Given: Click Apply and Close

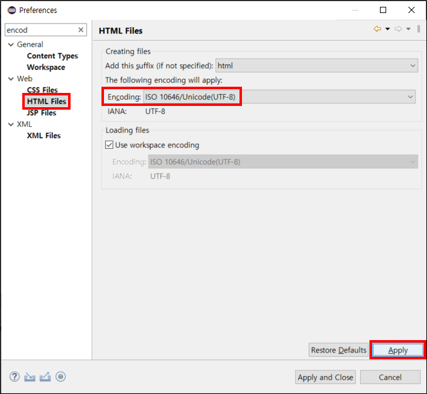Looking at the screenshot, I should point(325,377).
